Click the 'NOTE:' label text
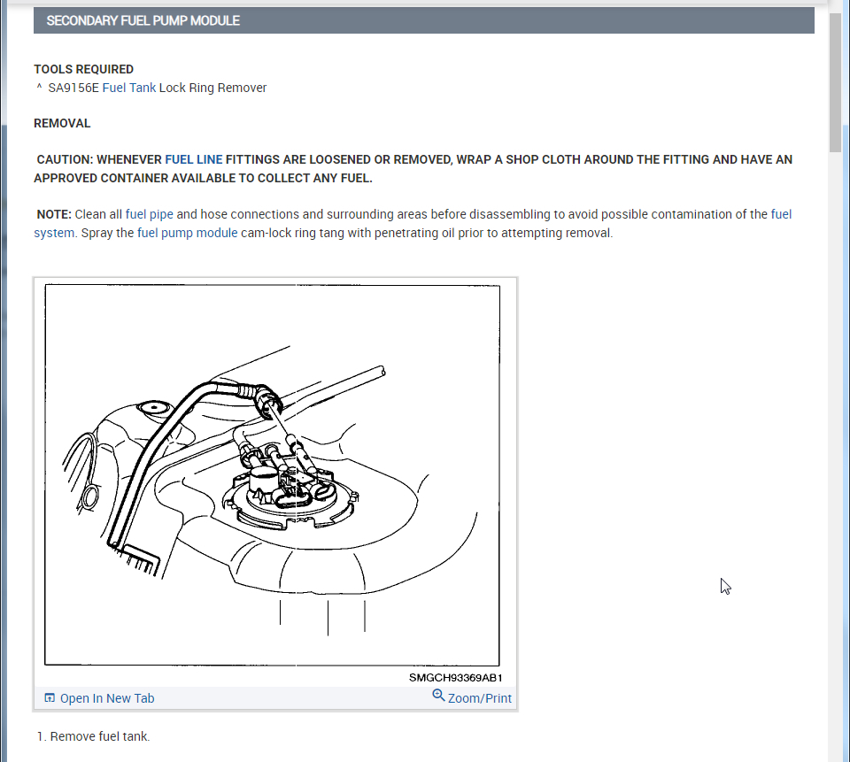 pos(54,214)
